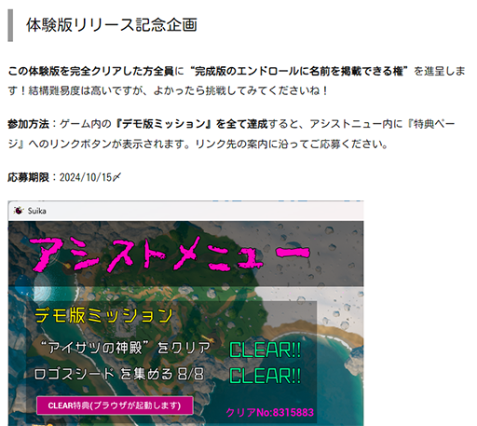477x426 pixels.
Task: Click the yellow デモ版ミッション heading
Action: [103, 315]
